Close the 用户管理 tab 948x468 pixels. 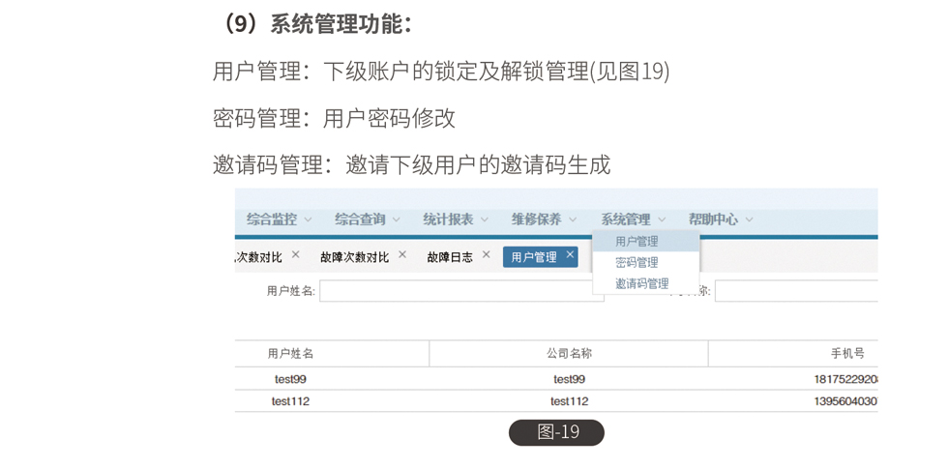click(x=570, y=255)
